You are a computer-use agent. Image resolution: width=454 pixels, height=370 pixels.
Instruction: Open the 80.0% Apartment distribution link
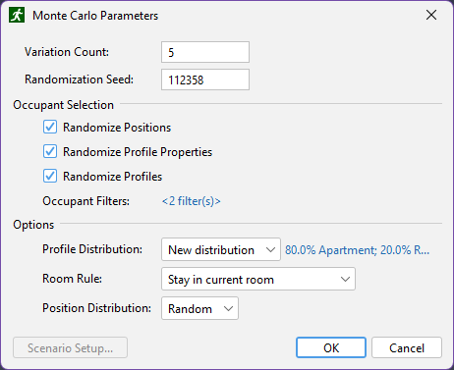tap(357, 250)
